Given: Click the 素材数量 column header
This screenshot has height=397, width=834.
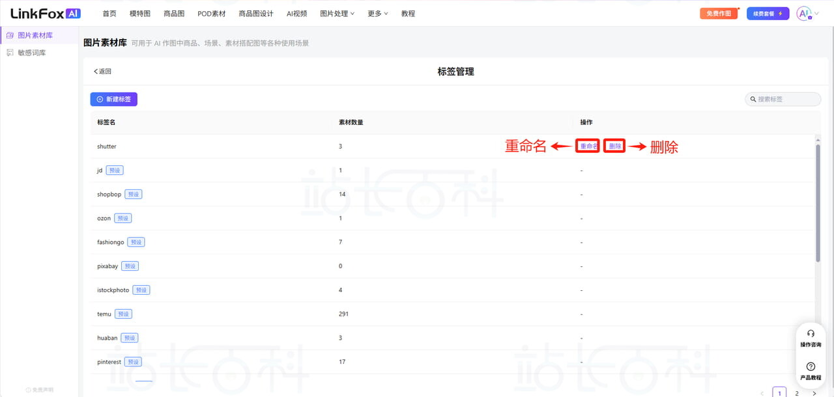Looking at the screenshot, I should tap(351, 122).
